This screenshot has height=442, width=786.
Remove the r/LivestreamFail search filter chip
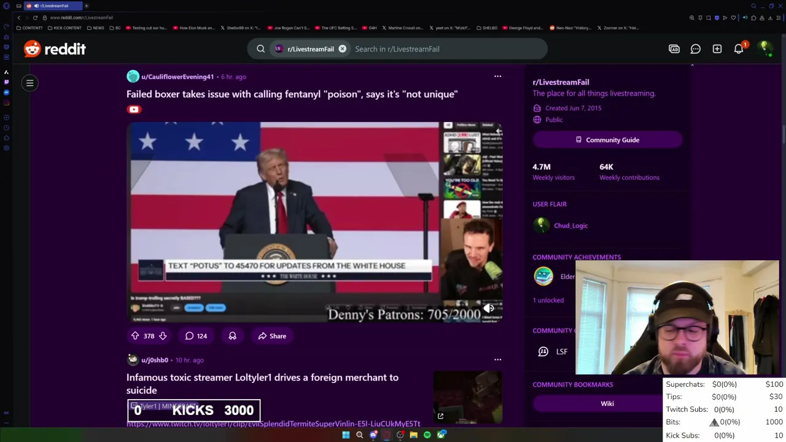coord(343,49)
